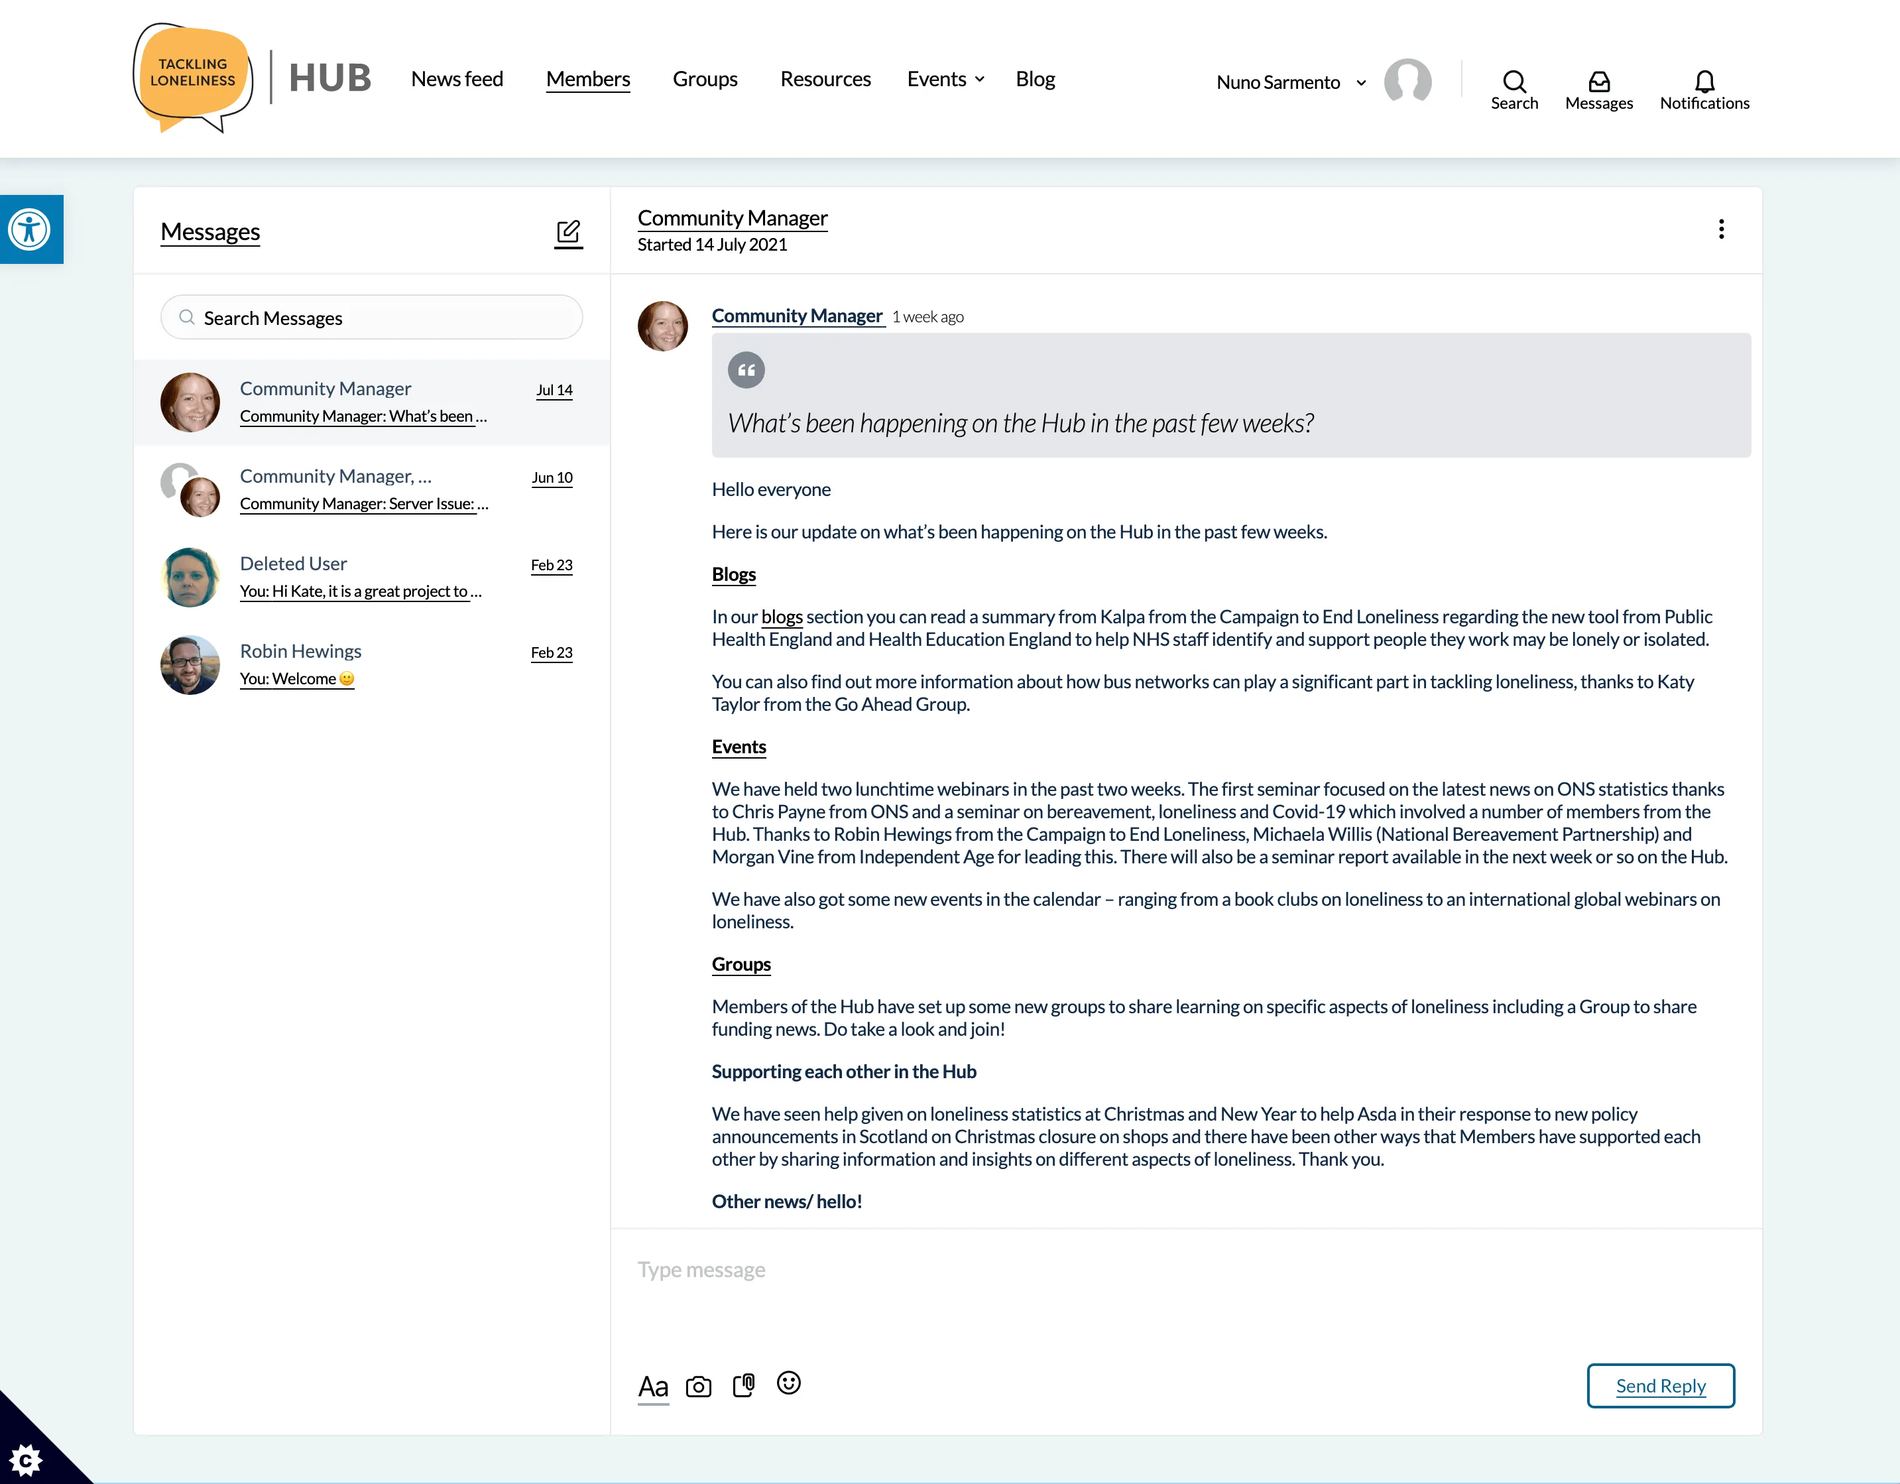Follow the blogs link in message

tap(781, 617)
